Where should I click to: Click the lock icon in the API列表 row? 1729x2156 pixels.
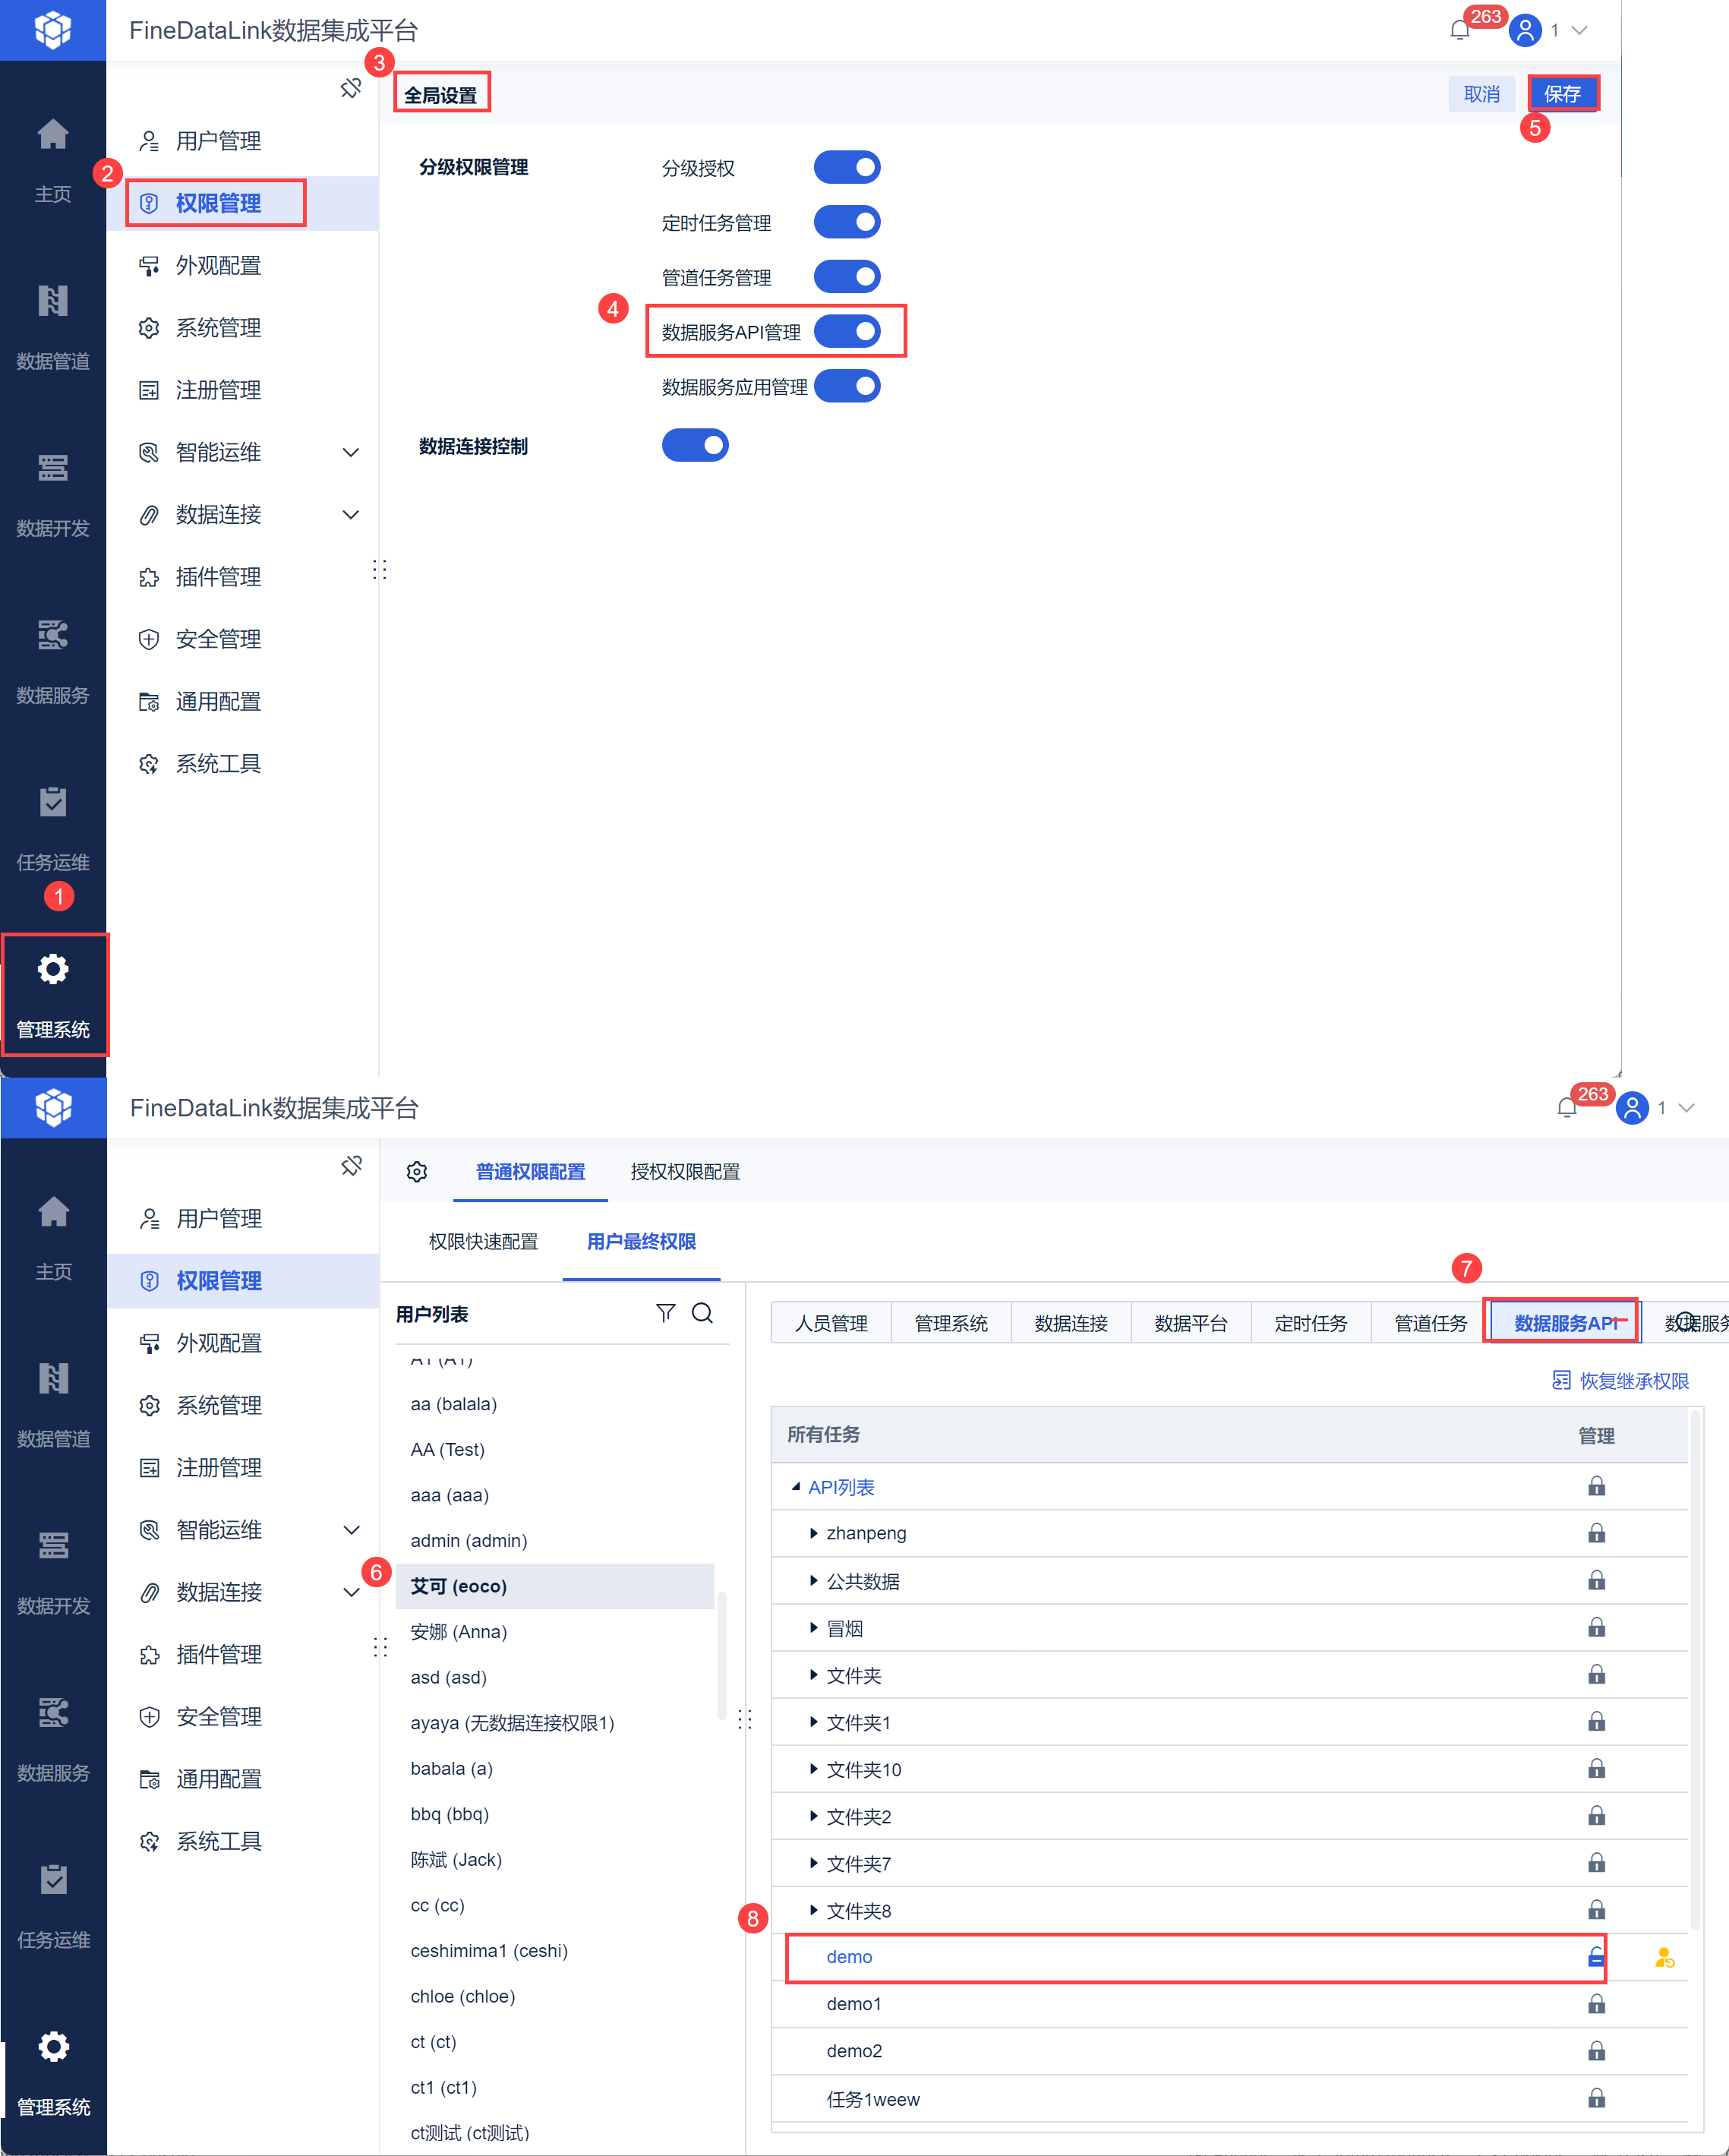(1596, 1486)
